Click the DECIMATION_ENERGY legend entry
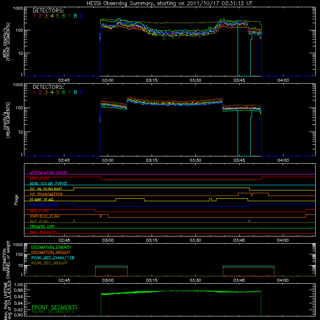This screenshot has width=320, height=320. [51, 247]
